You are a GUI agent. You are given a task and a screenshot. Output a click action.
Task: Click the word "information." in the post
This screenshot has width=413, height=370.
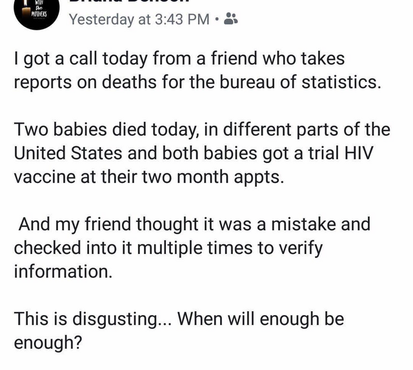tap(63, 271)
